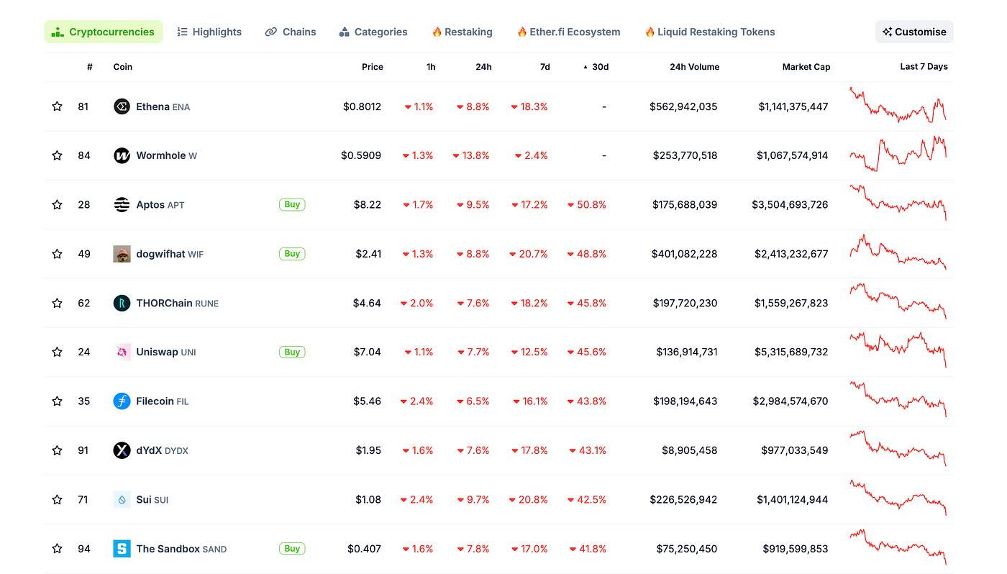Switch to the Highlights tab

click(x=209, y=32)
